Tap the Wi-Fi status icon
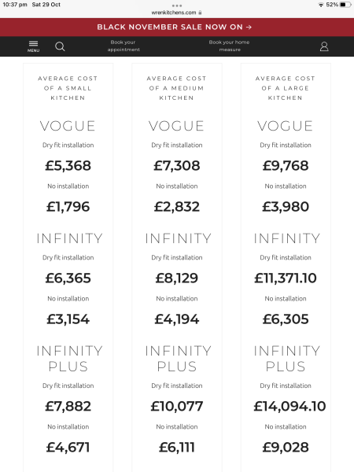 coord(321,5)
